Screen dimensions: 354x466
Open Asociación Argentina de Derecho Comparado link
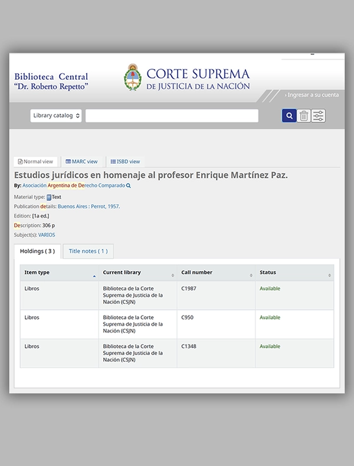pos(74,185)
